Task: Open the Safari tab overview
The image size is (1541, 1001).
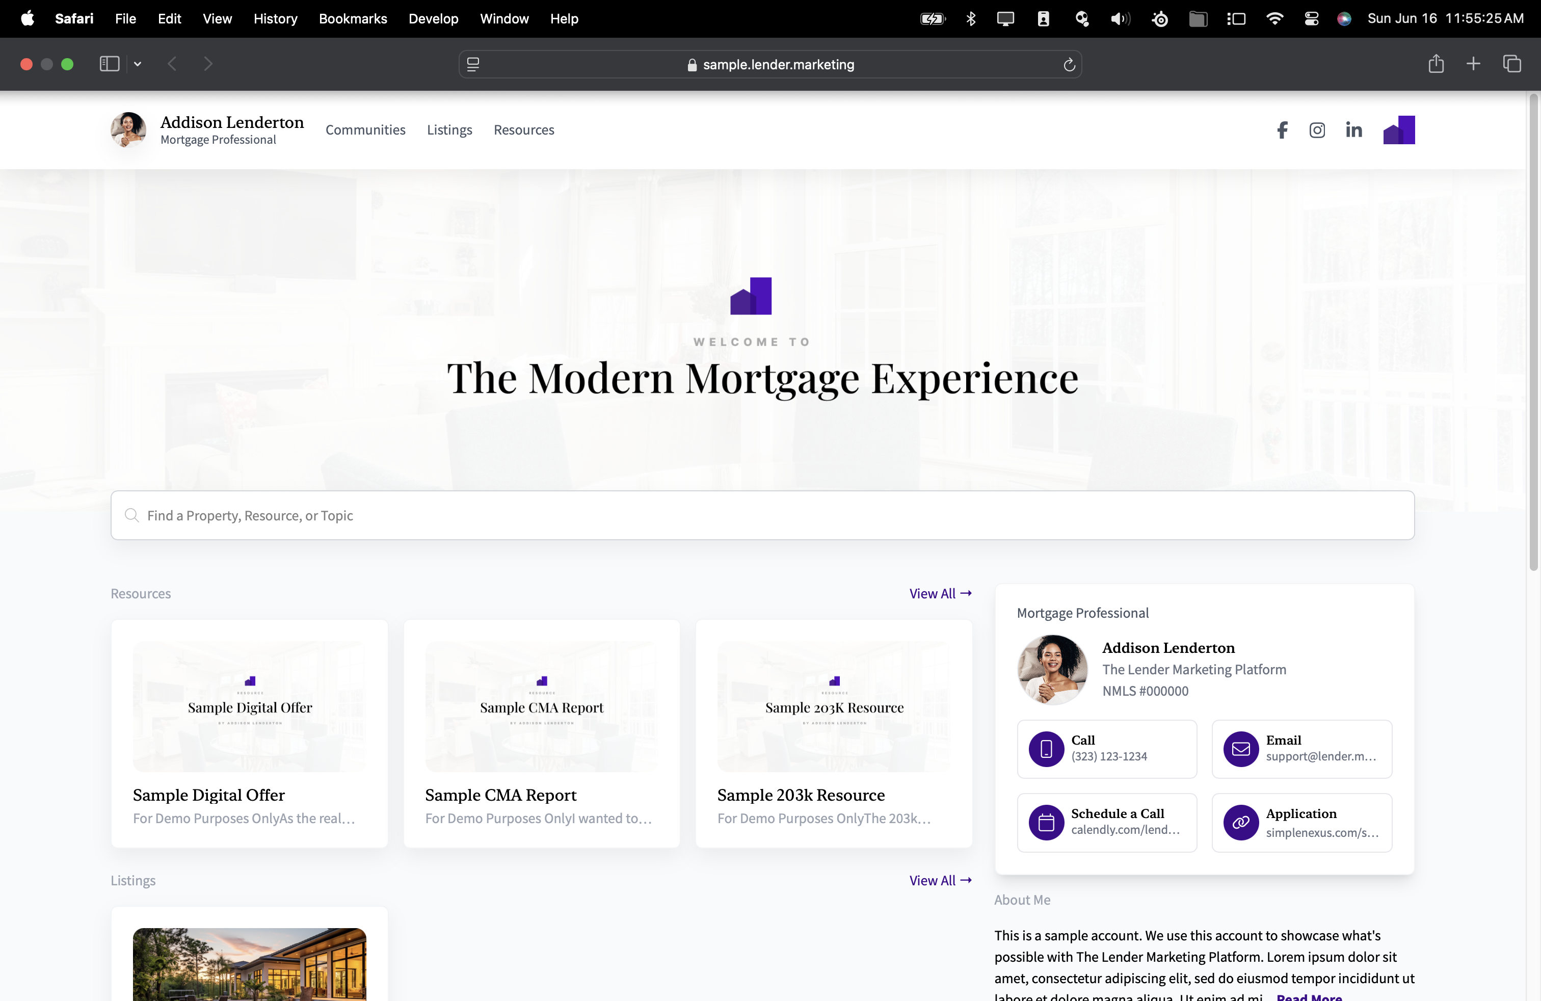Action: click(x=1511, y=64)
